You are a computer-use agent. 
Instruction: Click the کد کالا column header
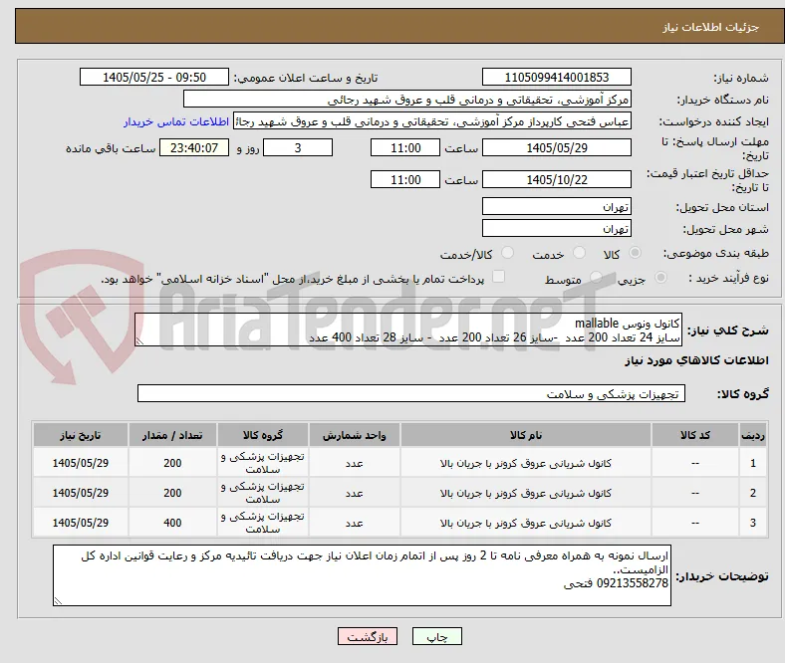[x=695, y=435]
